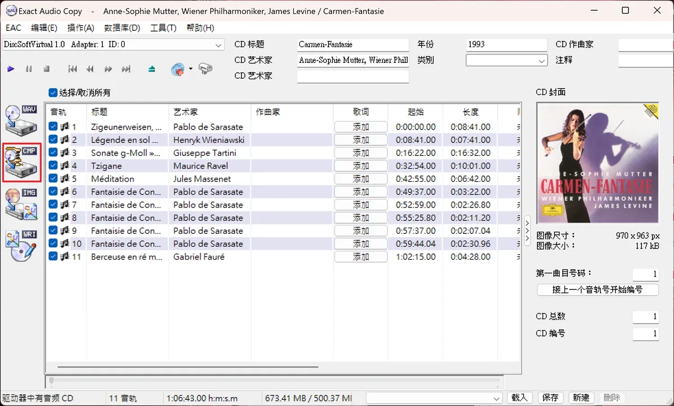Click the WRI write CD icon
Viewport: 674px width, 406px height.
[21, 246]
